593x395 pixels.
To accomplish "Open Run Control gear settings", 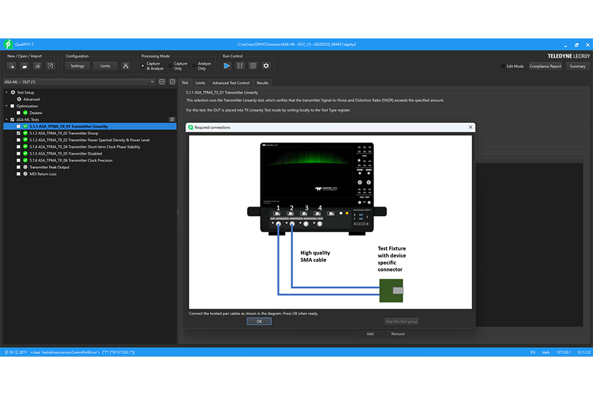I will [266, 66].
